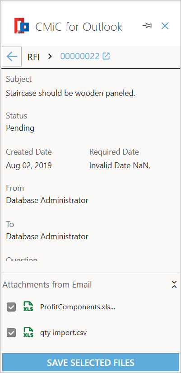This screenshot has width=181, height=373.
Task: Click the RFI breadcrumb item
Action: pos(33,57)
